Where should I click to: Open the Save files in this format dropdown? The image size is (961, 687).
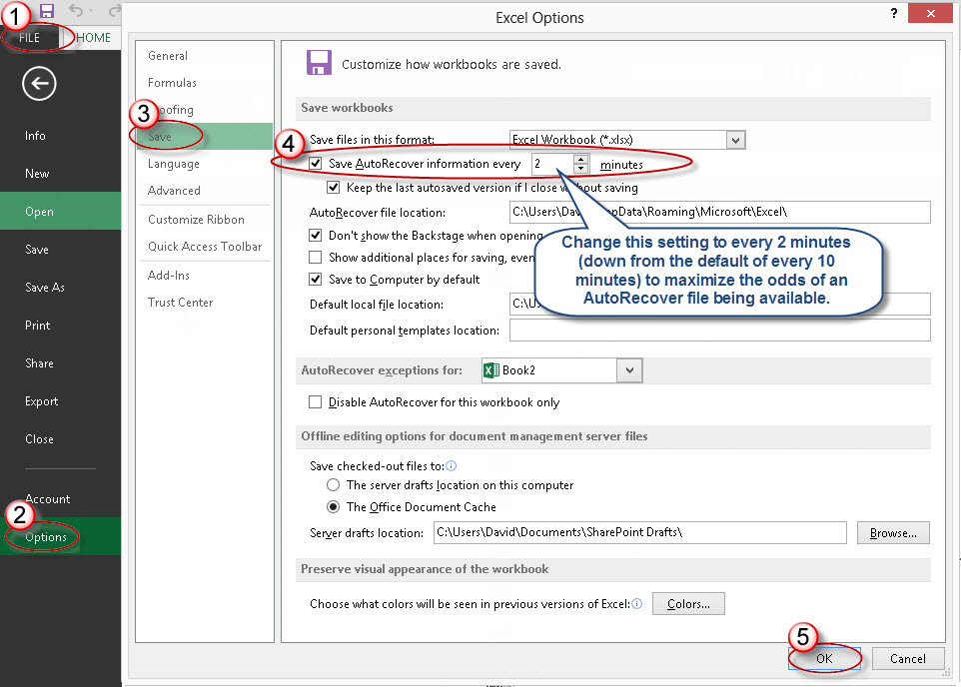tap(735, 140)
